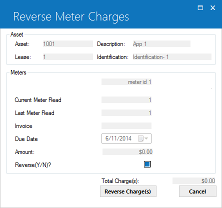This screenshot has width=222, height=208.
Task: Click the Cancel button
Action: (x=197, y=191)
